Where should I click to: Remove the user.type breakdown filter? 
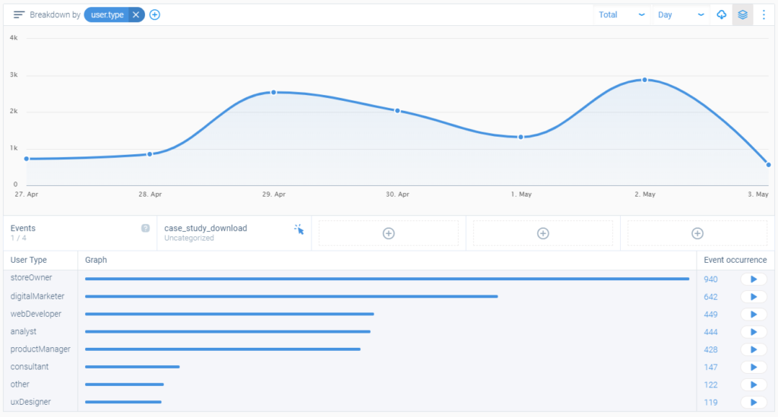[x=135, y=15]
